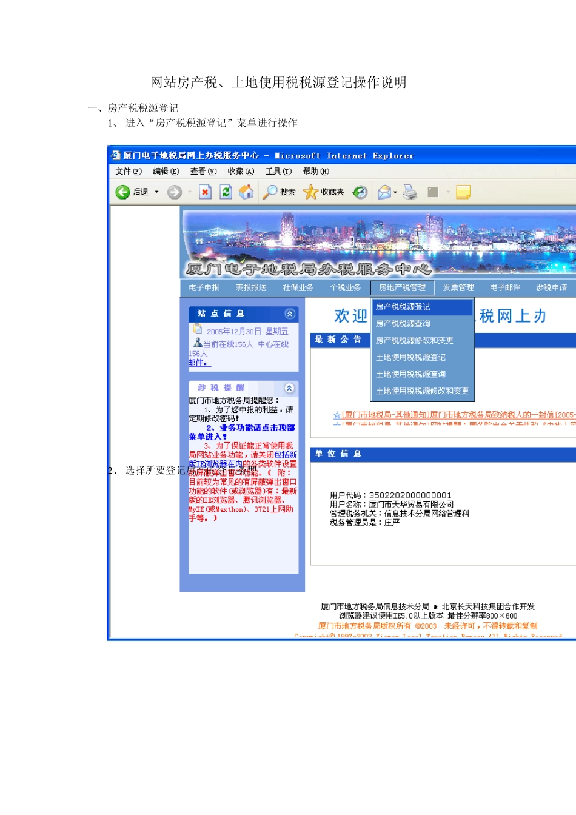Screen dimensions: 576x815
Task: Choose 土地使用税税源登记 menu entry
Action: pos(423,357)
